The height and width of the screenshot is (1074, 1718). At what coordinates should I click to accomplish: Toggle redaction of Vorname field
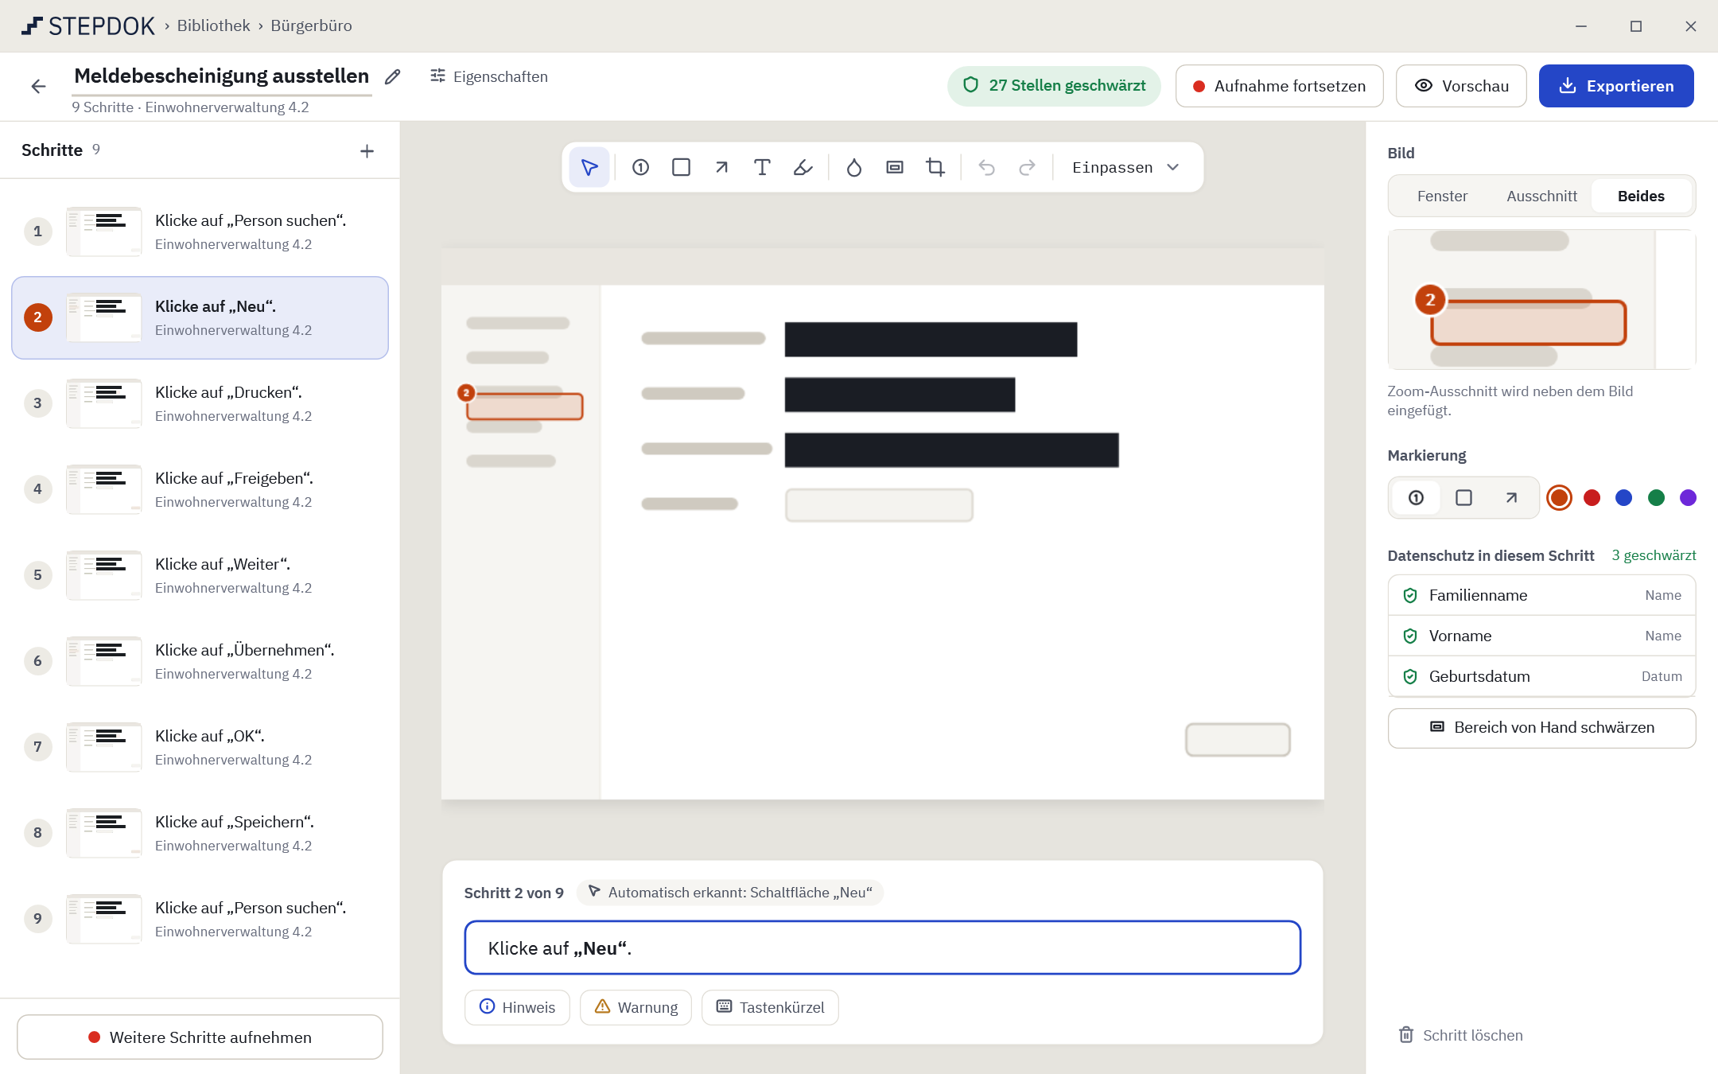pyautogui.click(x=1541, y=636)
